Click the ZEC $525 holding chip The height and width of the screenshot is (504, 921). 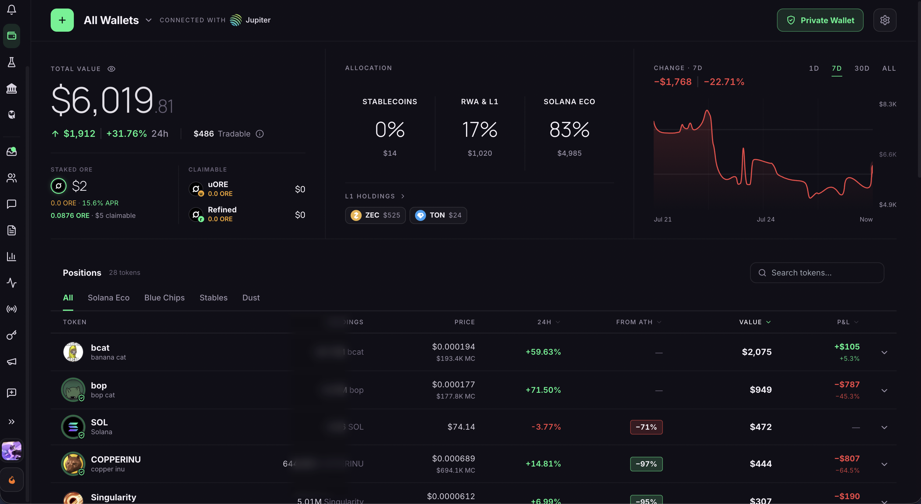(375, 215)
